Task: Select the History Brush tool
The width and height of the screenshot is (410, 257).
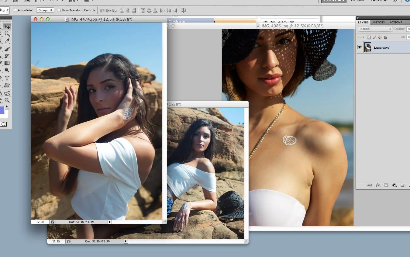Action: pyautogui.click(x=7, y=56)
